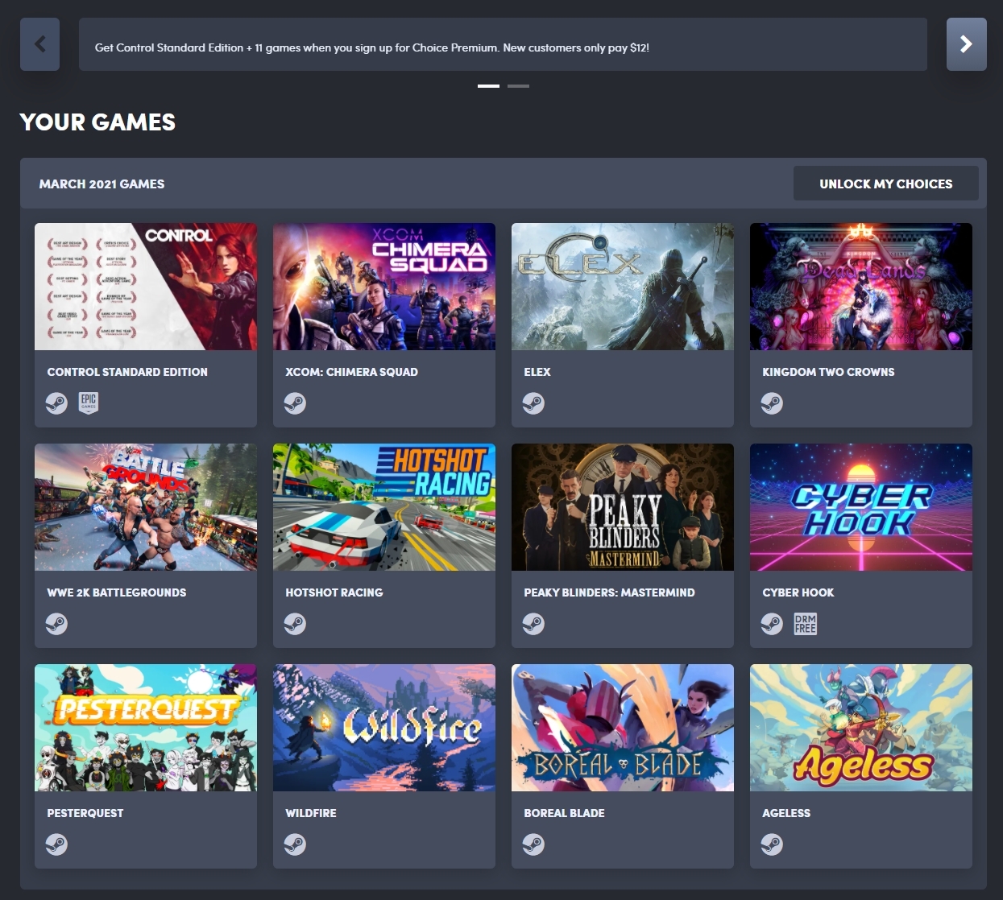Click the AGELESS title text
The width and height of the screenshot is (1003, 900).
pyautogui.click(x=786, y=813)
